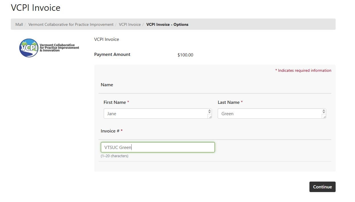This screenshot has height=202, width=355.
Task: Open the Mall breadcrumb link
Action: (19, 24)
